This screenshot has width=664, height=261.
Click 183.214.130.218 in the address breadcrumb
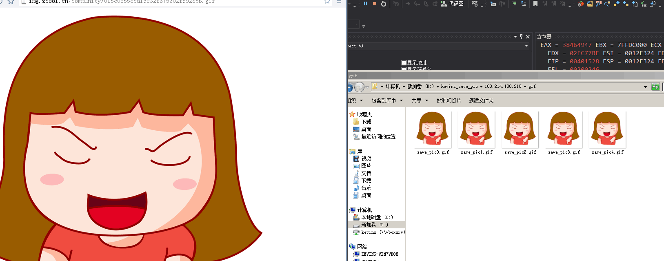click(x=503, y=87)
